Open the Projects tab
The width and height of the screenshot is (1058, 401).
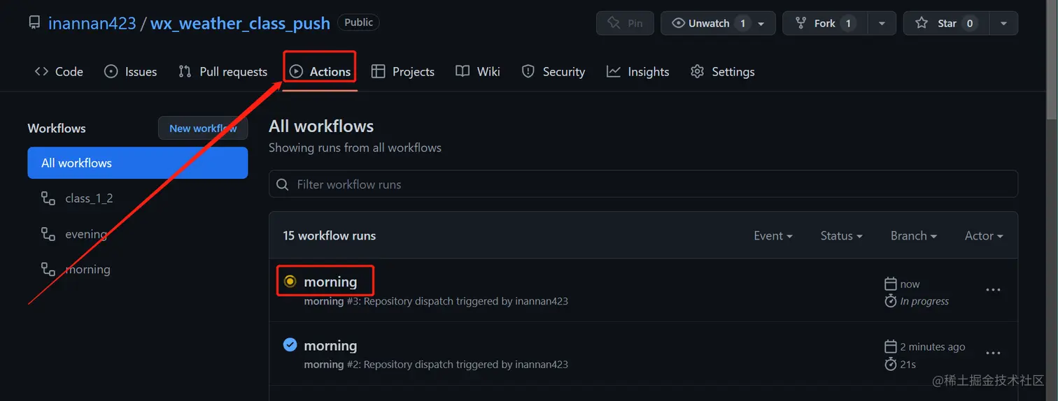[x=402, y=71]
